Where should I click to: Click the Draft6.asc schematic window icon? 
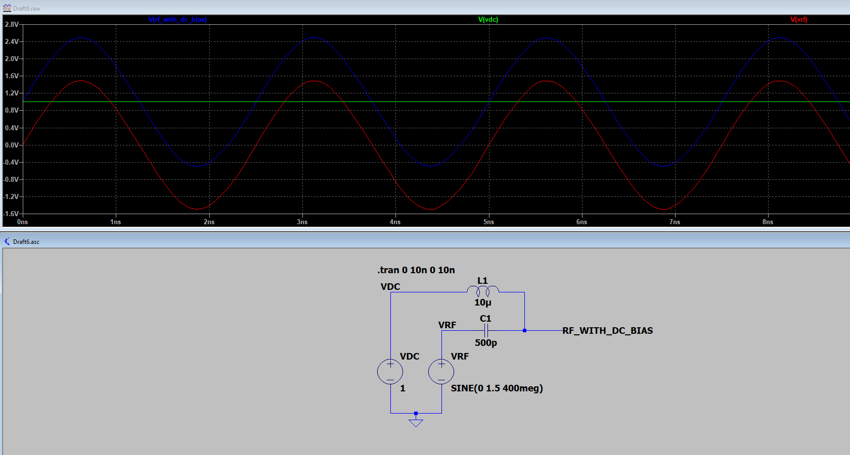(x=7, y=241)
